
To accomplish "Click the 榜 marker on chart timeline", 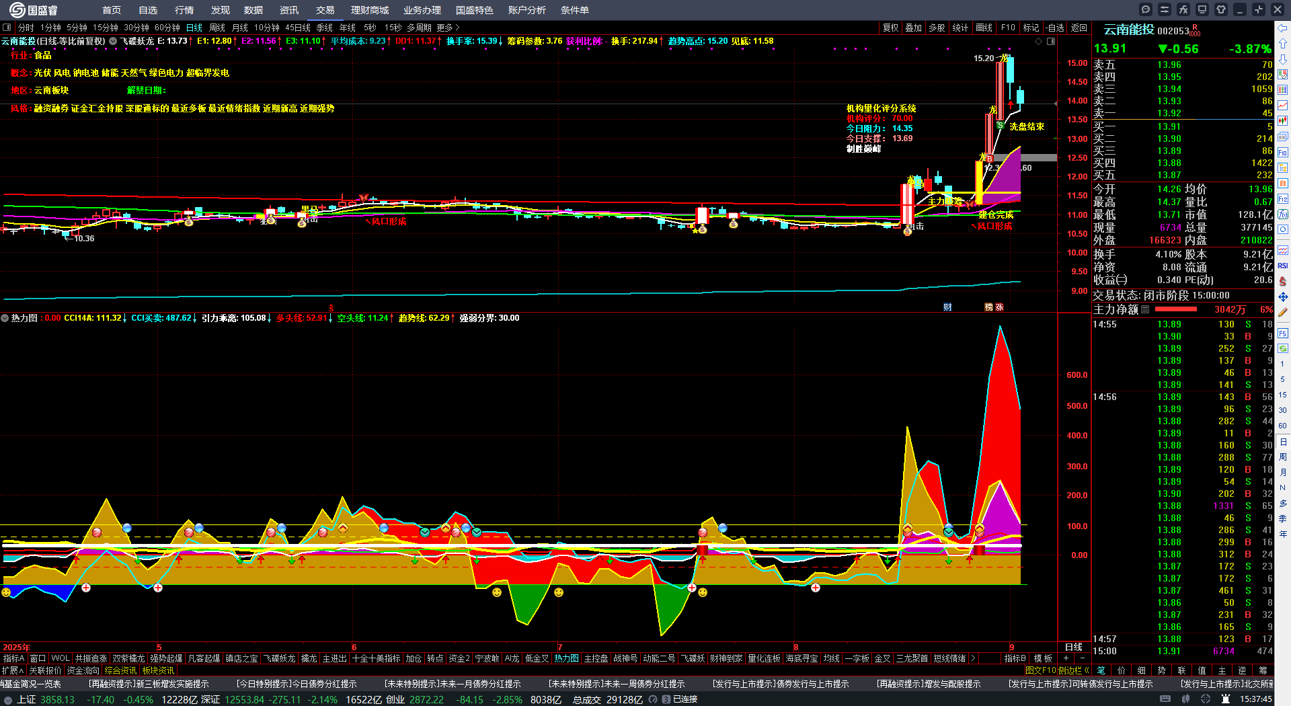I will point(989,307).
